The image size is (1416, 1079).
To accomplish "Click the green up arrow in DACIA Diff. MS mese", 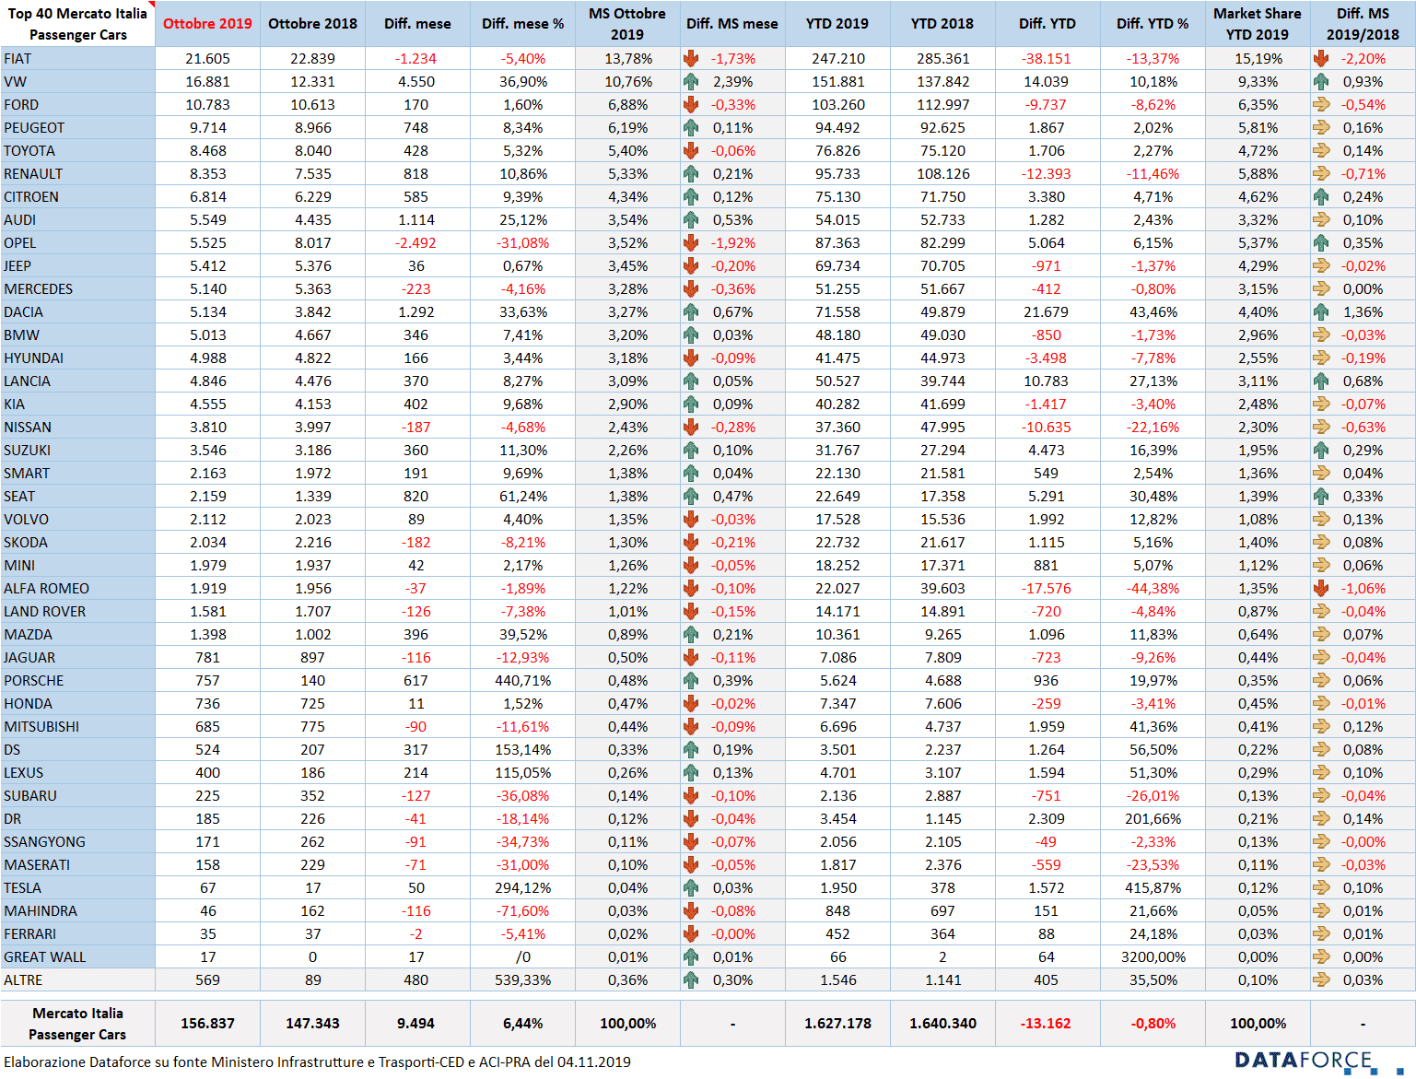I will [x=691, y=311].
